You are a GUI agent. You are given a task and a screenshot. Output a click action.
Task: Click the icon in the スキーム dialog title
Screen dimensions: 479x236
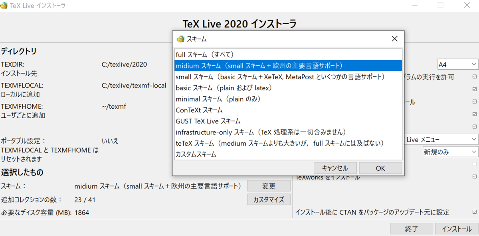[180, 39]
